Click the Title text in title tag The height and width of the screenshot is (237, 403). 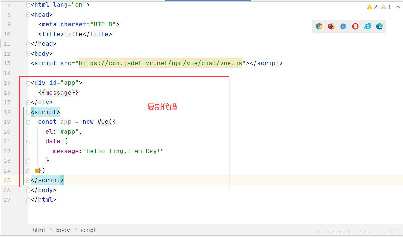tap(73, 34)
